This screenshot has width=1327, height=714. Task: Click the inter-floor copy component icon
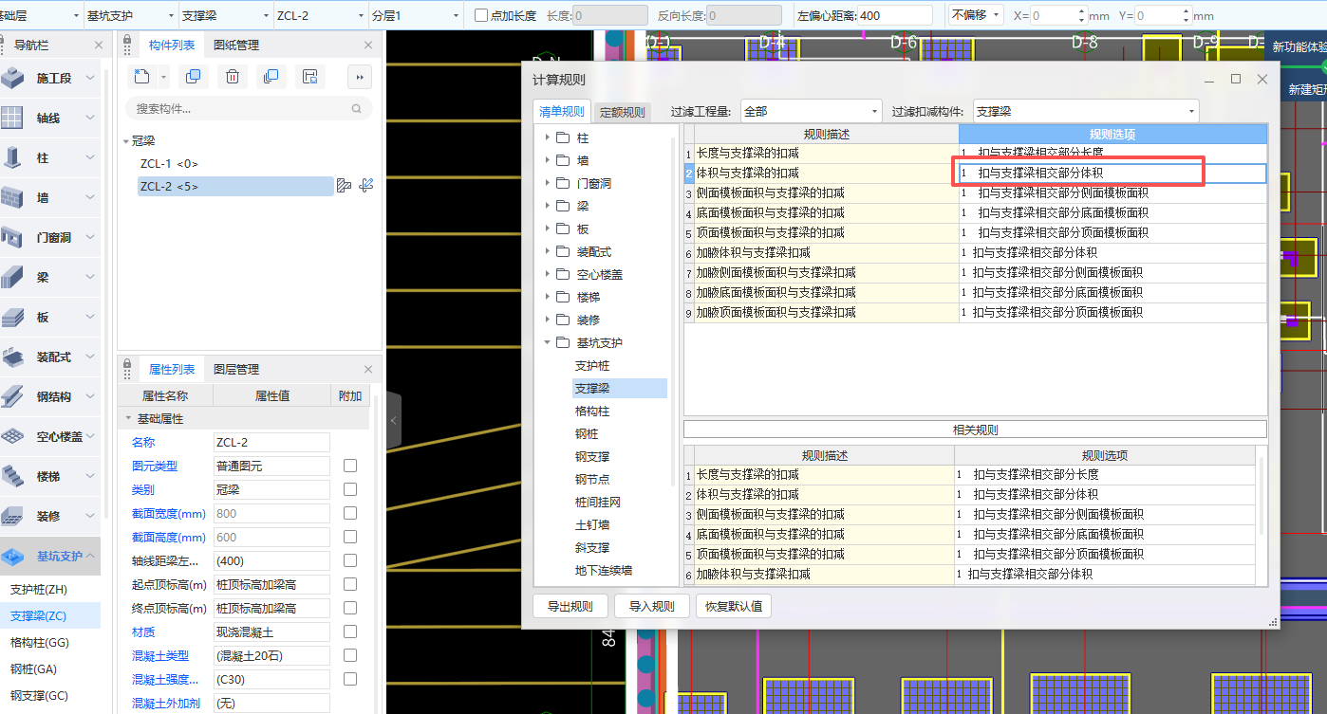pyautogui.click(x=271, y=77)
